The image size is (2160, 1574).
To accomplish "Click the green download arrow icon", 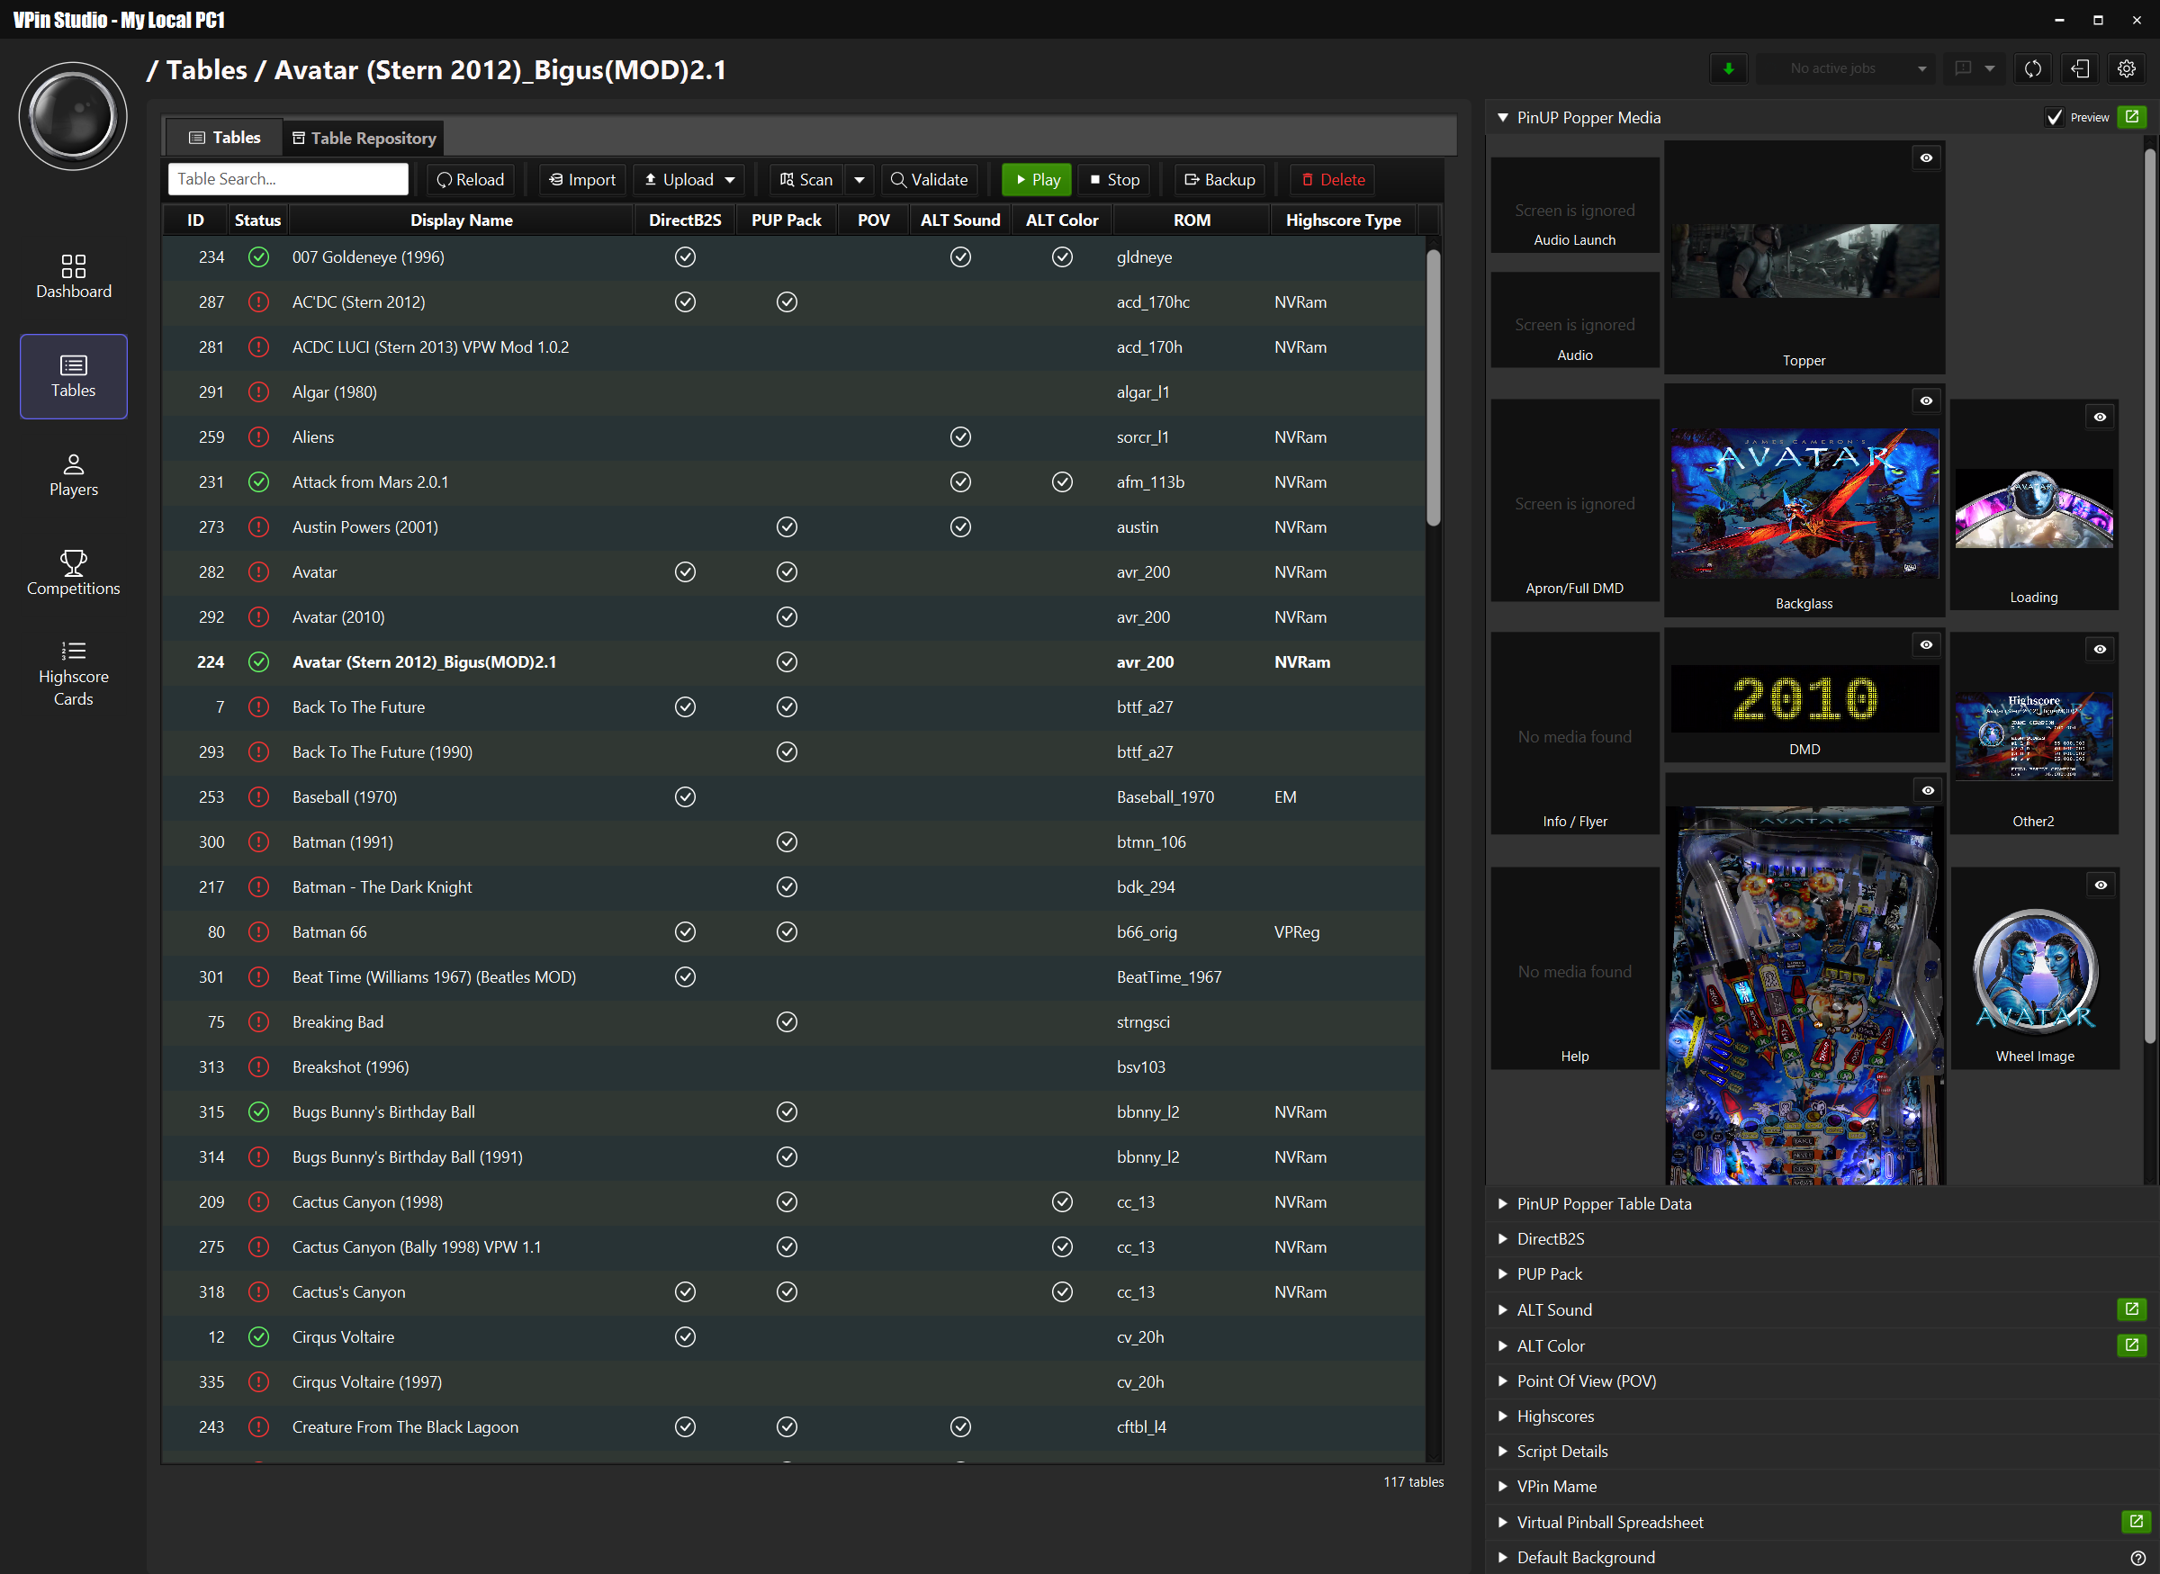I will pos(1728,68).
